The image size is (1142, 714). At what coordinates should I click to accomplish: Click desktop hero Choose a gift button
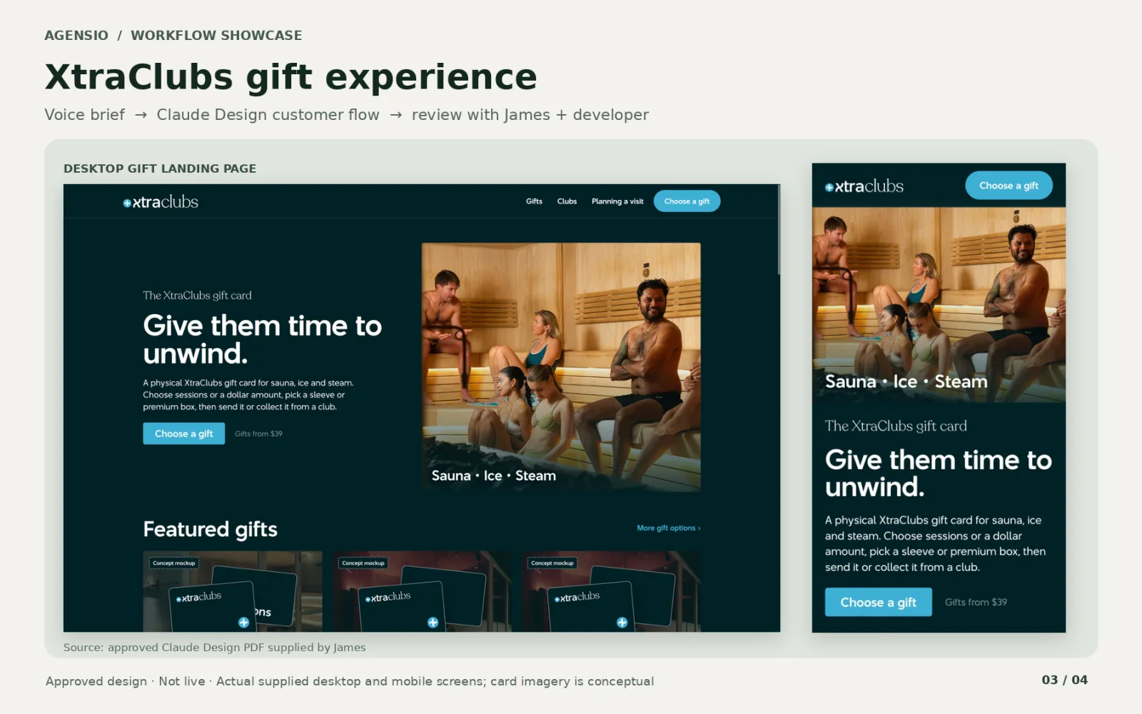point(183,433)
